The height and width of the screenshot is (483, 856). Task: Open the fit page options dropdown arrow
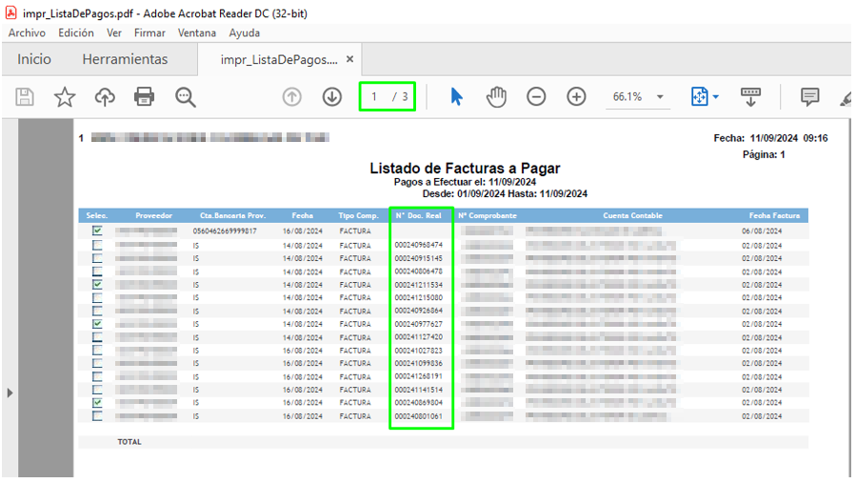coord(716,97)
